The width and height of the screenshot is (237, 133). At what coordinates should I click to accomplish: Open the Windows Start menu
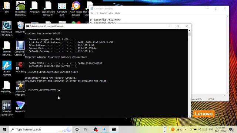[4, 129]
